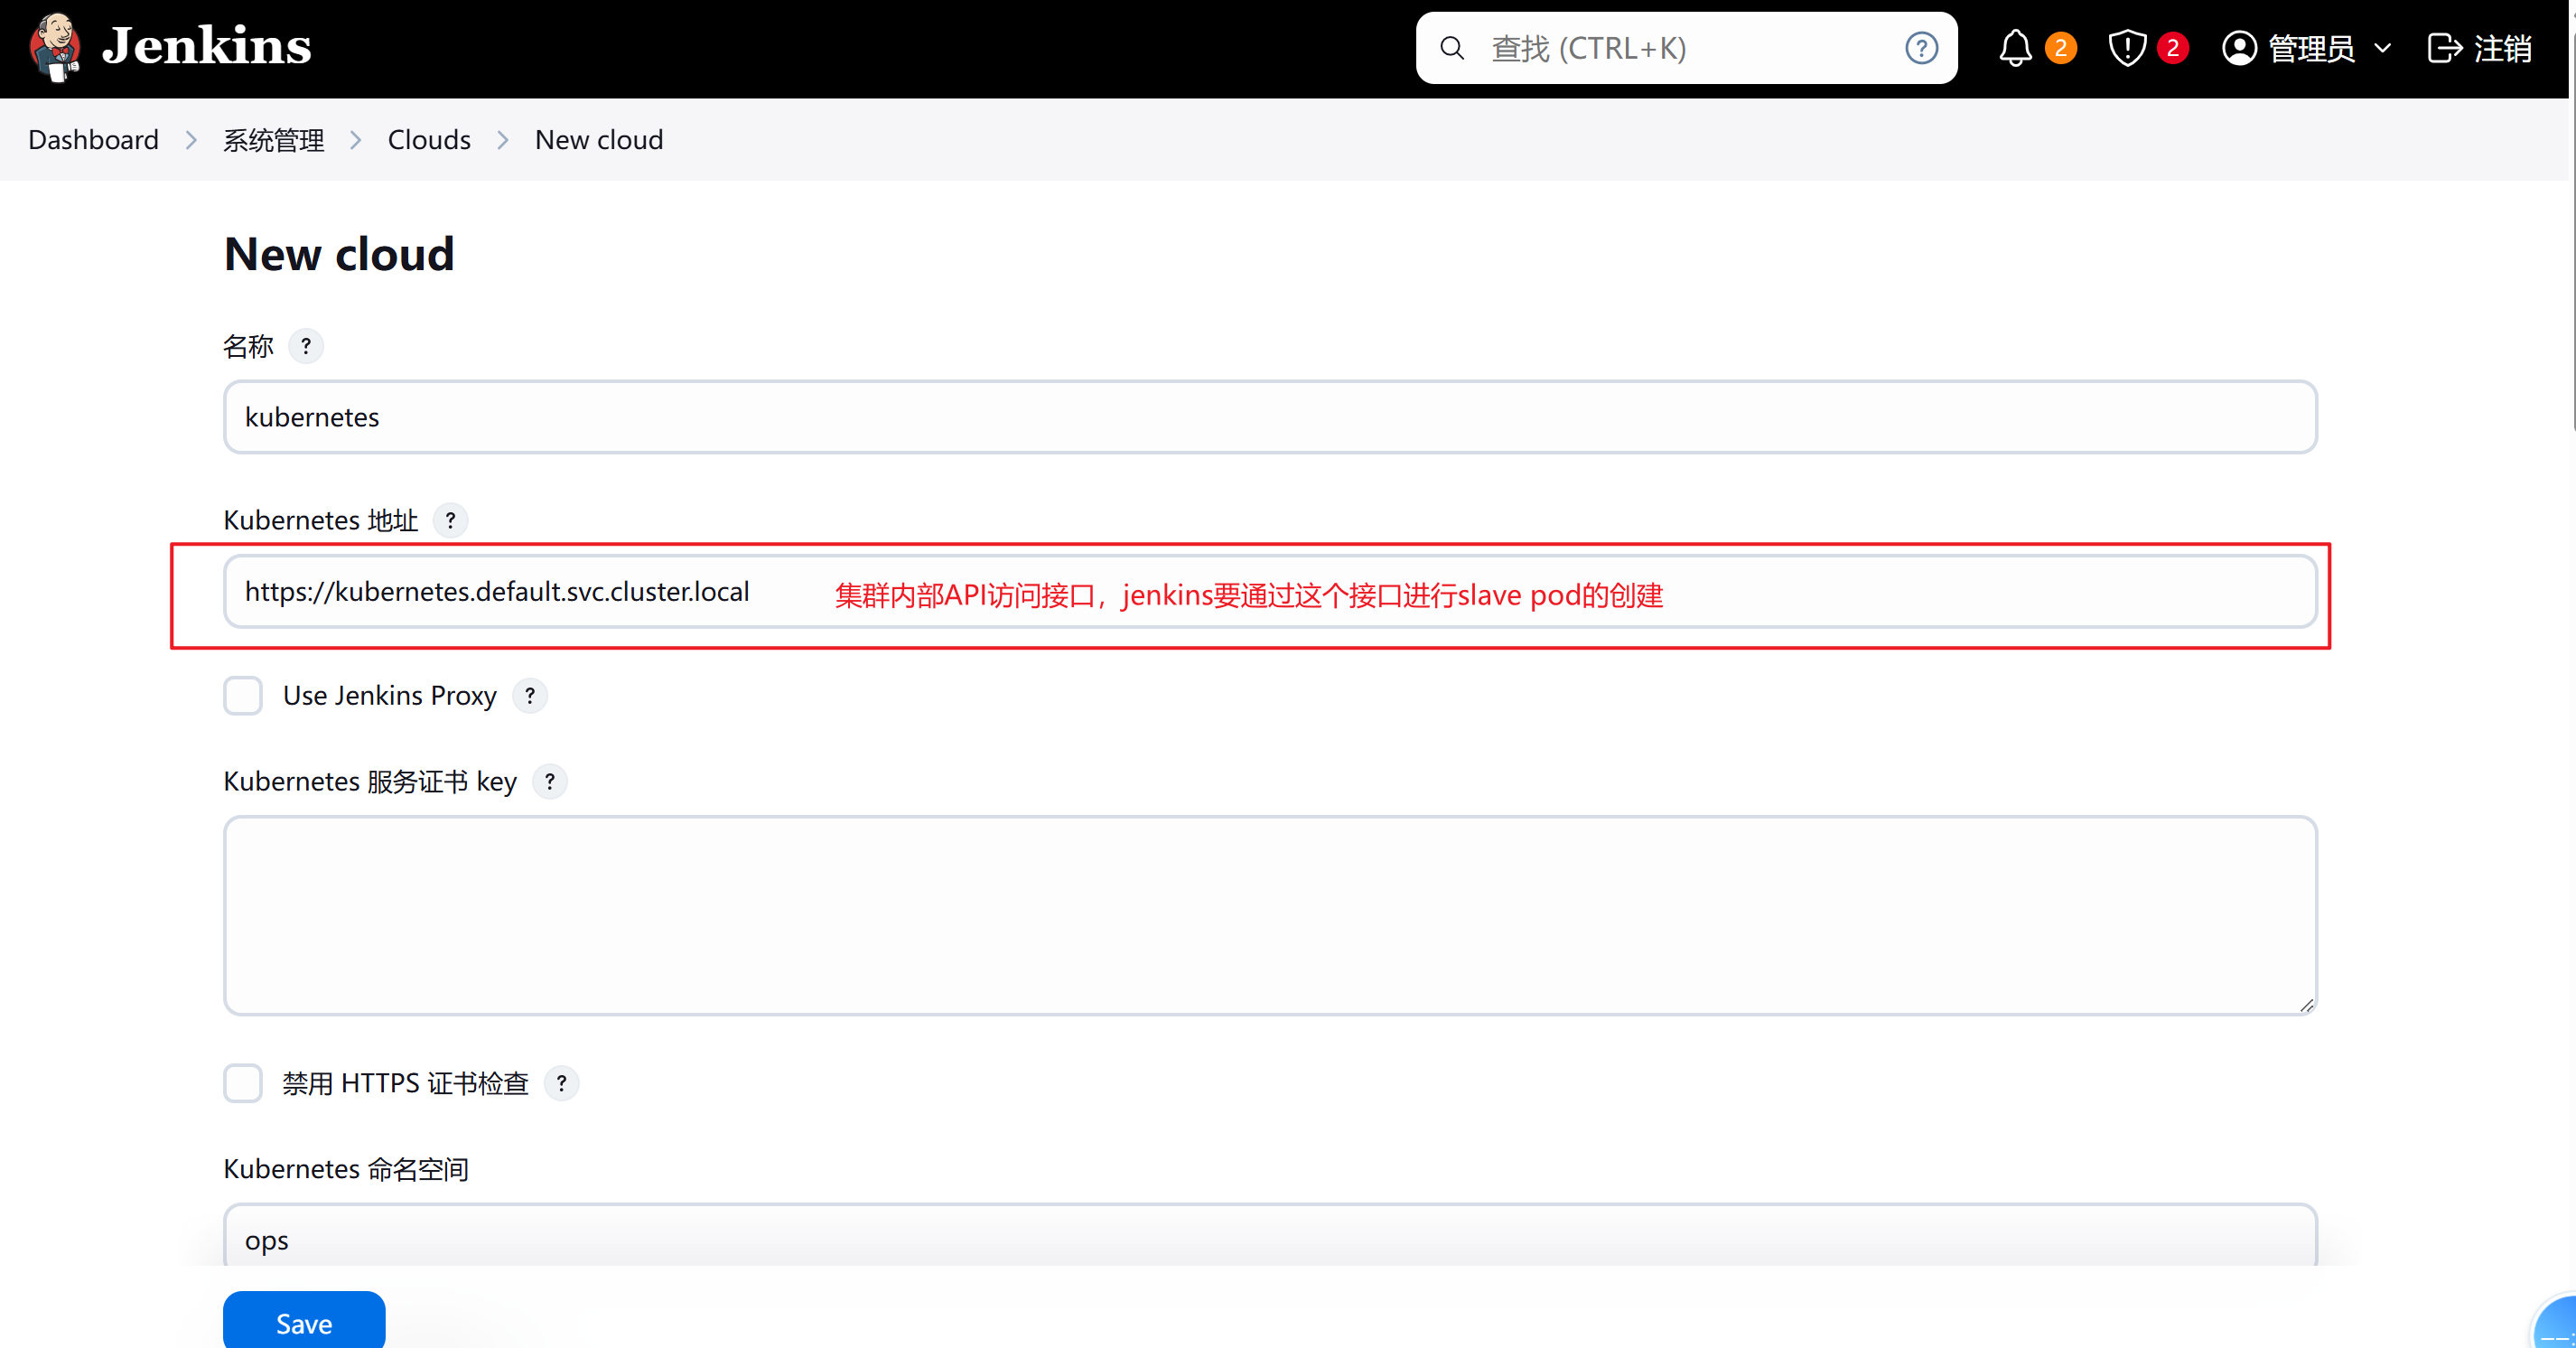Click into the 服务证书 key textarea
Image resolution: width=2576 pixels, height=1348 pixels.
[1270, 915]
